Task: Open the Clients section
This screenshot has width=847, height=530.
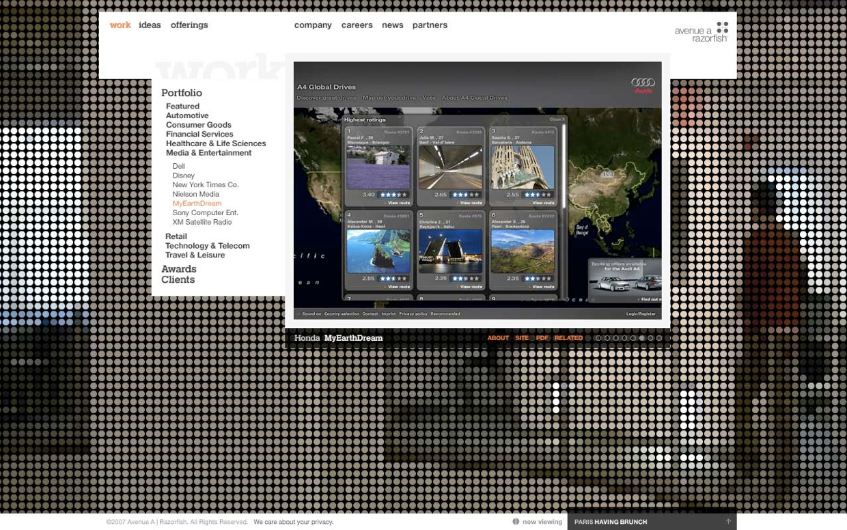Action: (178, 280)
